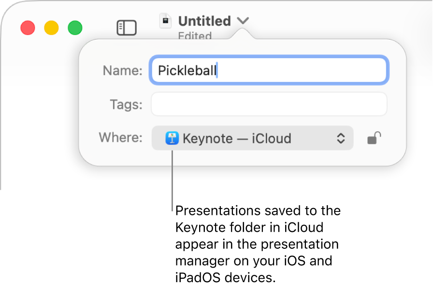Choose Keynote — iCloud from the Where menu
433x287 pixels.
point(237,138)
